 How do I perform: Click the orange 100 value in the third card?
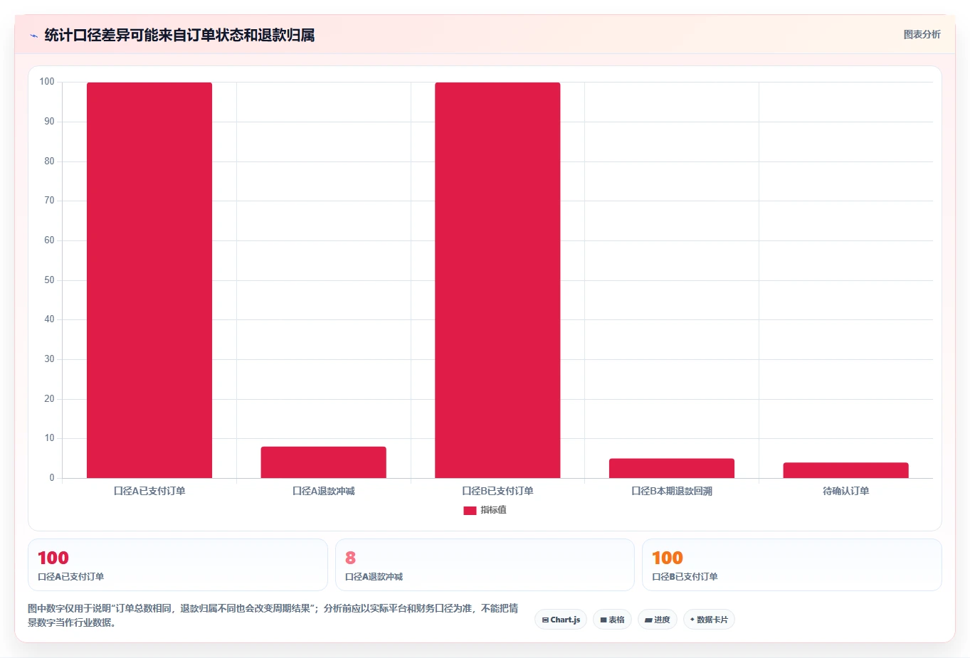point(668,558)
